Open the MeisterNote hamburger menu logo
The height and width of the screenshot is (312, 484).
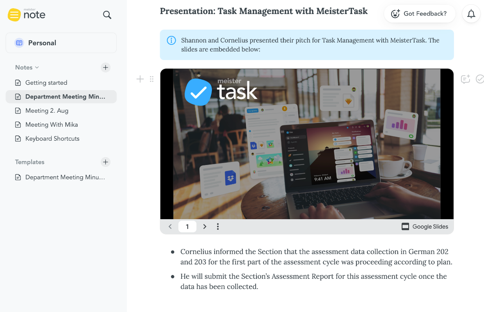click(x=14, y=15)
